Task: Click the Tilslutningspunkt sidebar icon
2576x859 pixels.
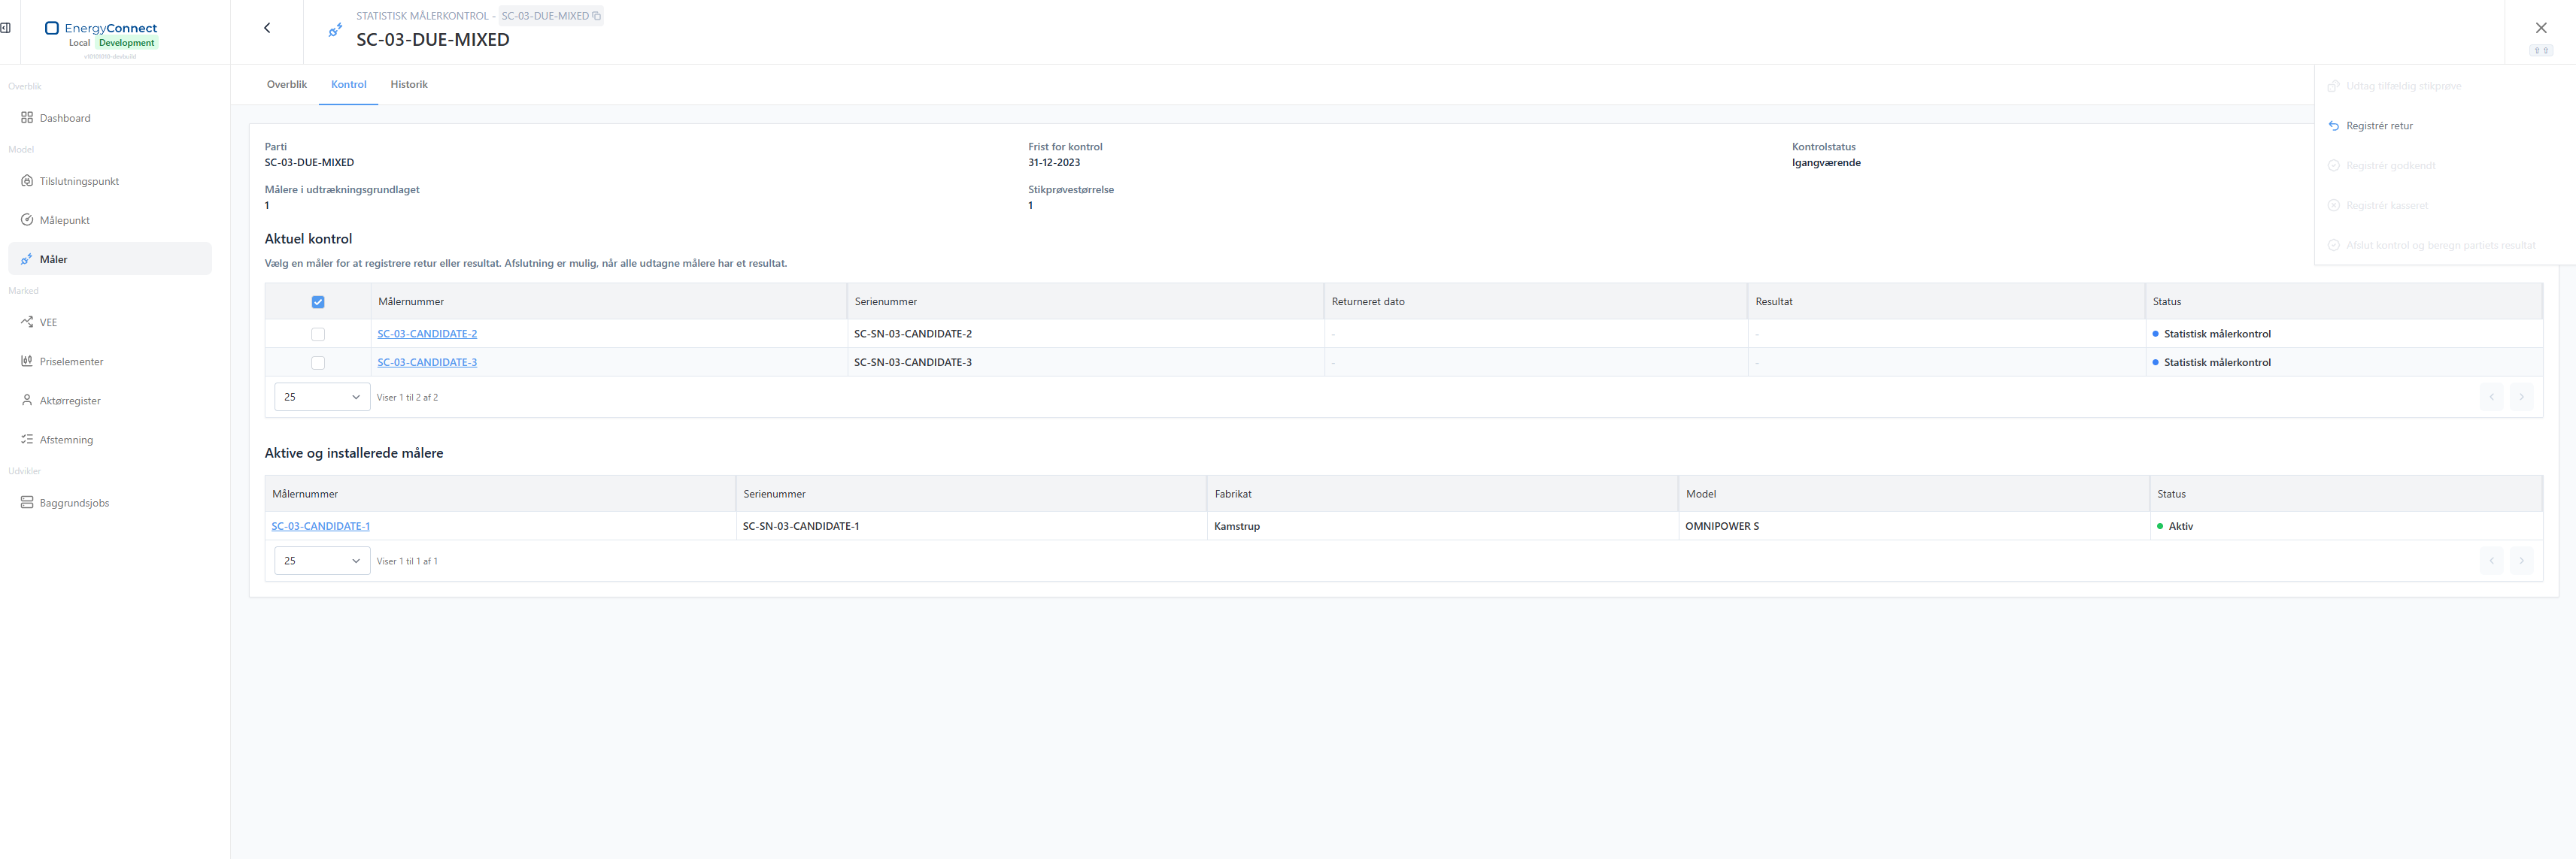Action: (x=27, y=181)
